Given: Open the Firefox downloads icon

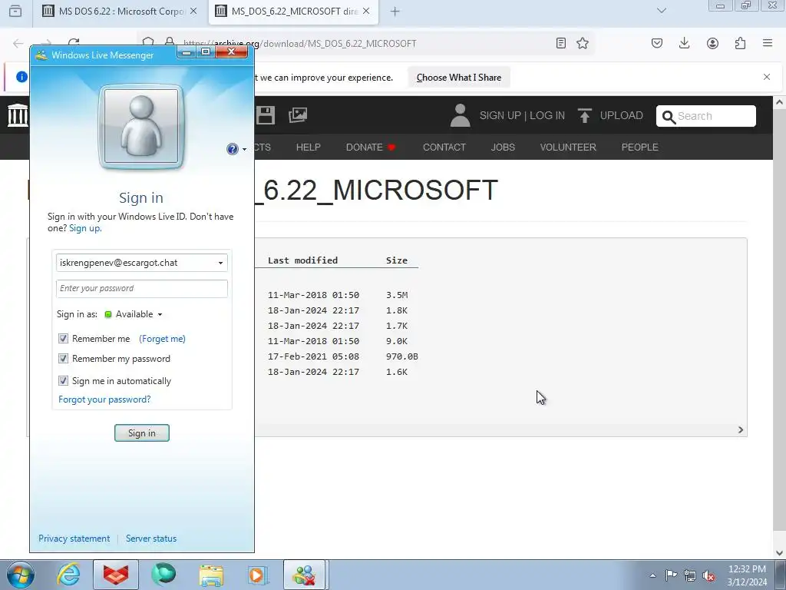Looking at the screenshot, I should coord(684,43).
